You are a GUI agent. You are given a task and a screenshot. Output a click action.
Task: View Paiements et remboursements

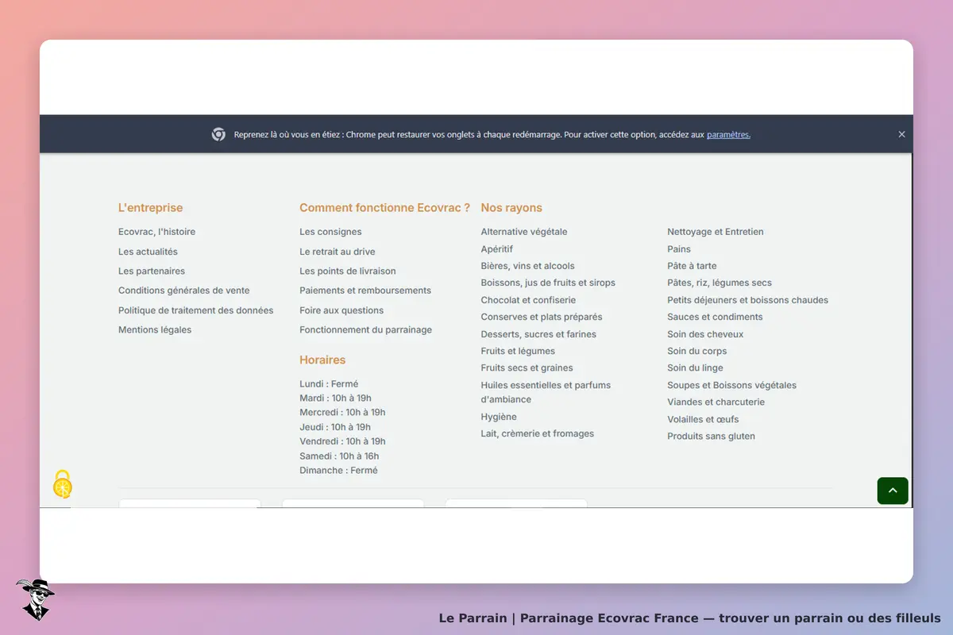[365, 291]
